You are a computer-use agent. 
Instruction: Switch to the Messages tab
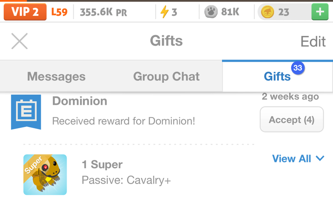pos(56,77)
